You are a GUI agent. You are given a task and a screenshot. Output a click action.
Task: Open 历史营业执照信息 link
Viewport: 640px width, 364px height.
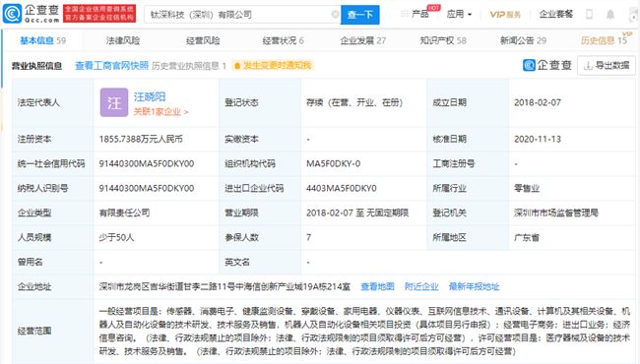click(x=189, y=66)
